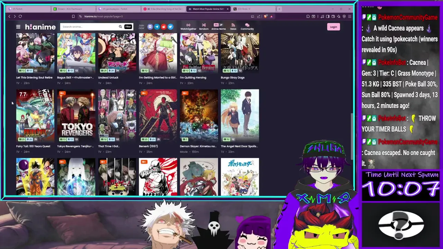Click the page vertical scrollbar thumb

pyautogui.click(x=352, y=137)
